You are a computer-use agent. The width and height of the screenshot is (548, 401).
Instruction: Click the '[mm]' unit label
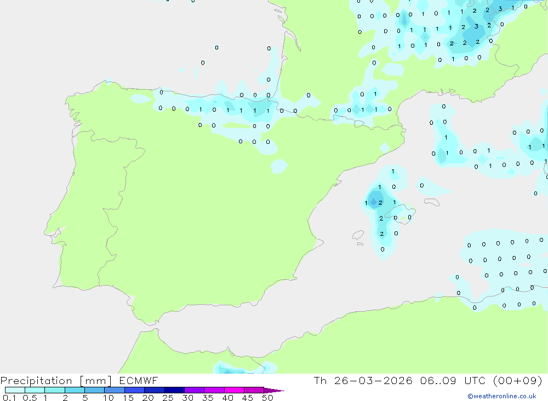pos(96,381)
